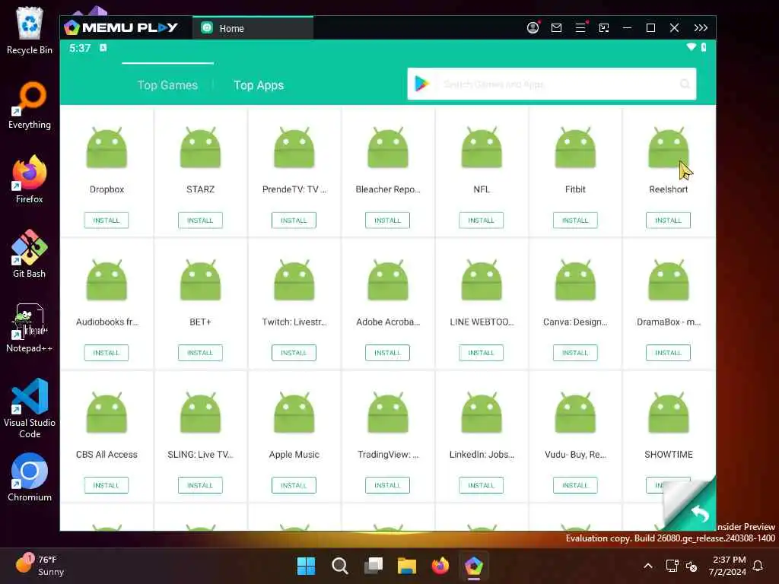Image resolution: width=779 pixels, height=584 pixels.
Task: Install Bleacher Report app
Action: (387, 220)
